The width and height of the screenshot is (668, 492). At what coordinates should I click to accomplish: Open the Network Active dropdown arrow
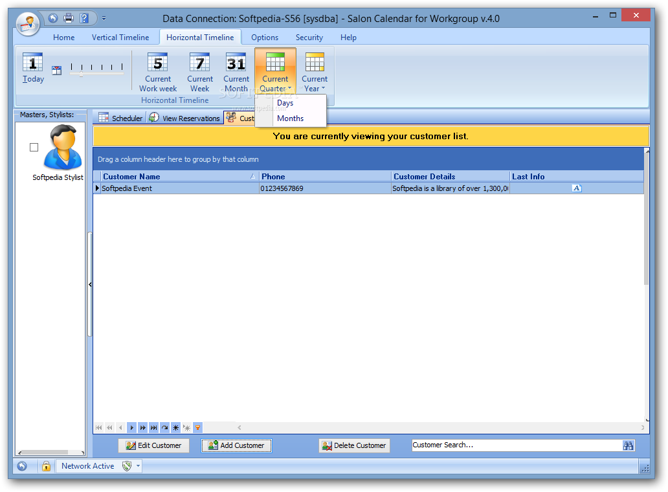click(138, 466)
